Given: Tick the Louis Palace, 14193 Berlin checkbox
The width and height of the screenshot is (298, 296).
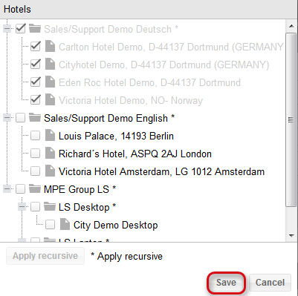Looking at the screenshot, I should tap(35, 136).
